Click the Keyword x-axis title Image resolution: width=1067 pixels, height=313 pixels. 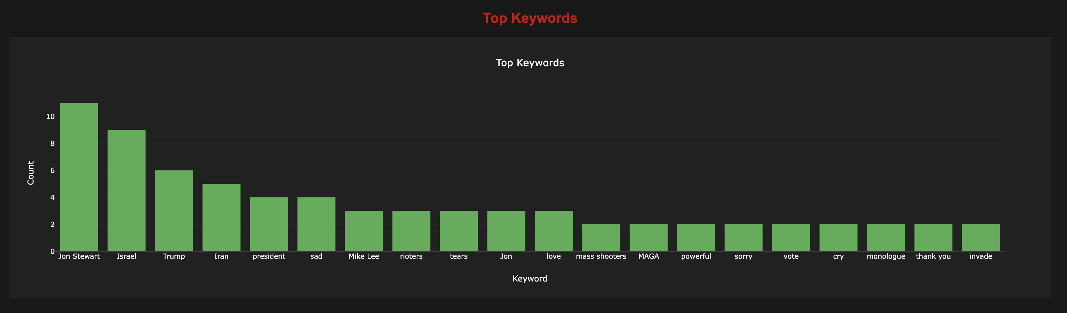(530, 279)
